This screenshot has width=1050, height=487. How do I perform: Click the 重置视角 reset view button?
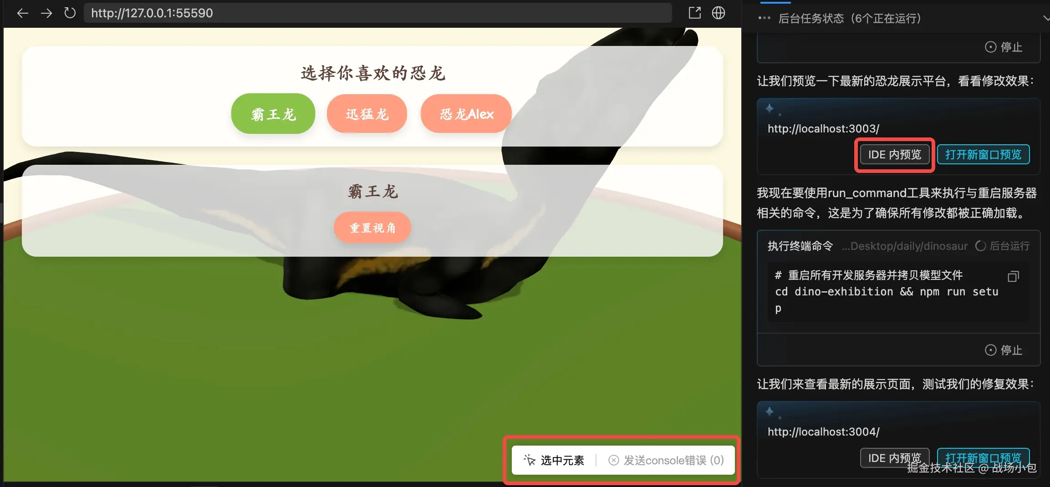coord(372,228)
